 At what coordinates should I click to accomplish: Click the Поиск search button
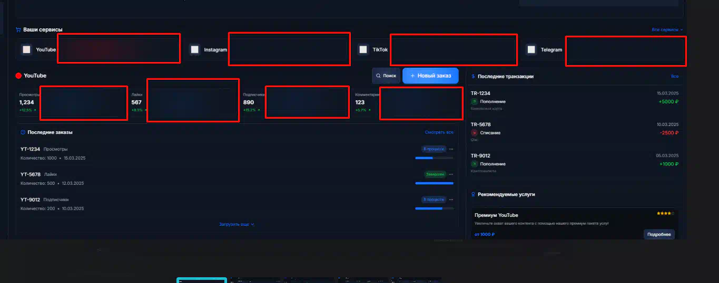[386, 76]
